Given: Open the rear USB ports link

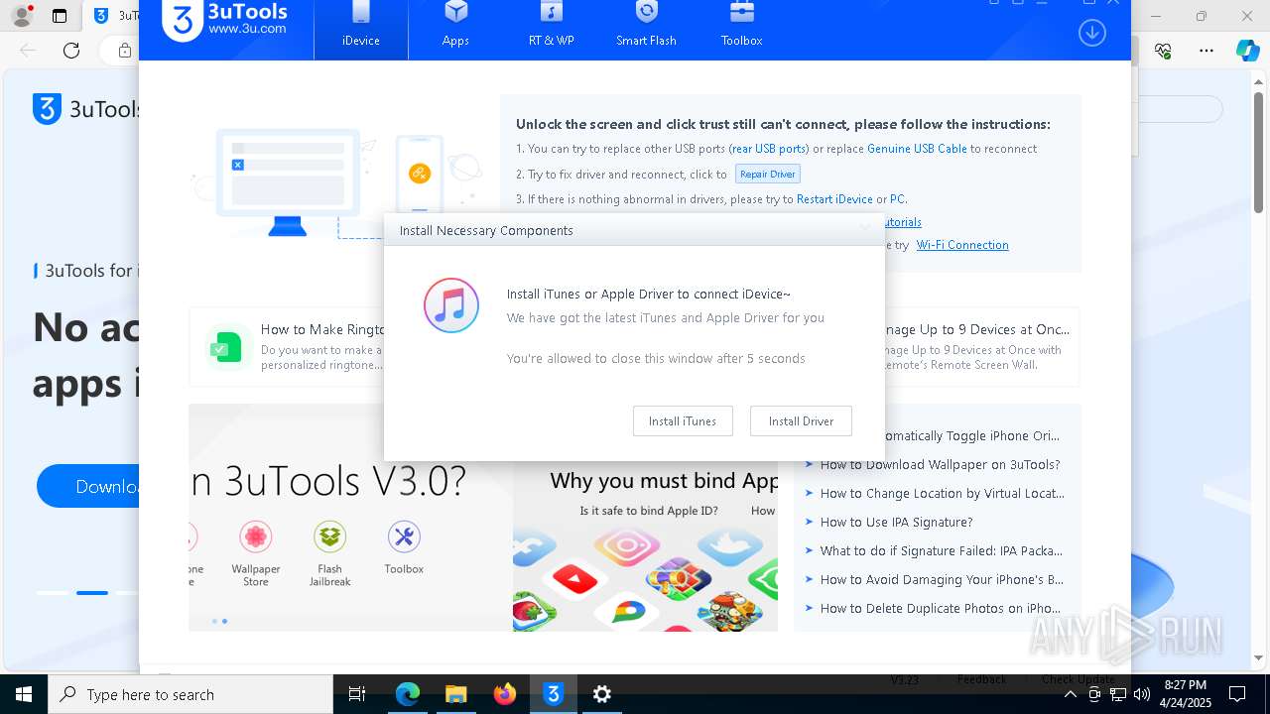Looking at the screenshot, I should [769, 149].
